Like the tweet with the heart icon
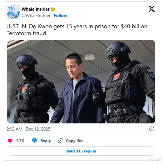Image resolution: width=163 pixels, height=164 pixels. pos(10,141)
